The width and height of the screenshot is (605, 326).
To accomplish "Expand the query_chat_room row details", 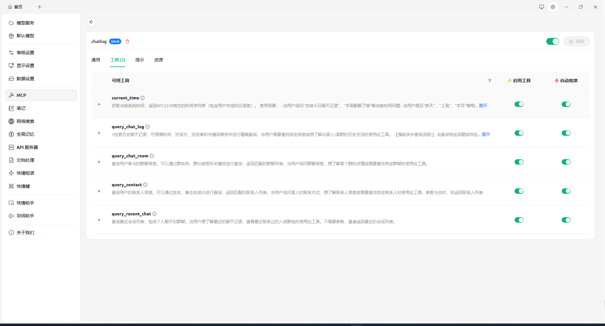I will [x=99, y=162].
